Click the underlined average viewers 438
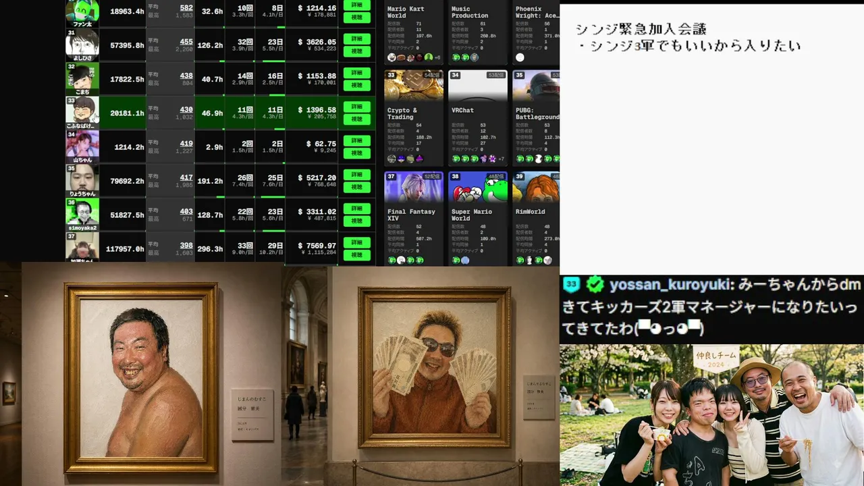The width and height of the screenshot is (864, 486). click(186, 76)
